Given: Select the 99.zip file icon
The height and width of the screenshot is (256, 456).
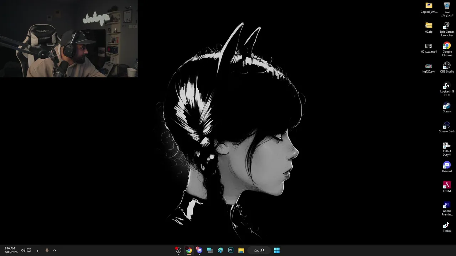Looking at the screenshot, I should click(429, 27).
